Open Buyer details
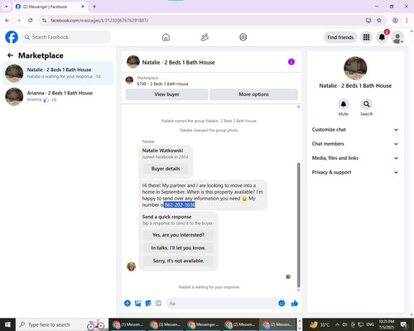Image resolution: width=414 pixels, height=331 pixels. 166,169
